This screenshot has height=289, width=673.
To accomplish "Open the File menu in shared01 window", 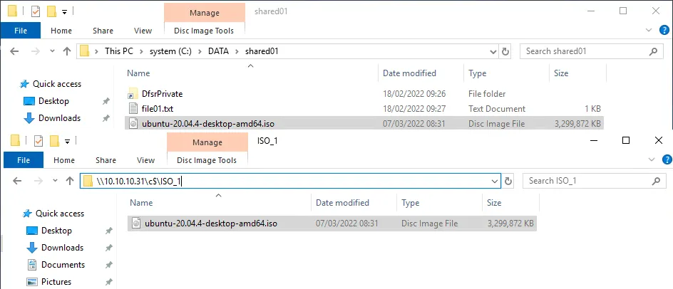I will [x=21, y=31].
